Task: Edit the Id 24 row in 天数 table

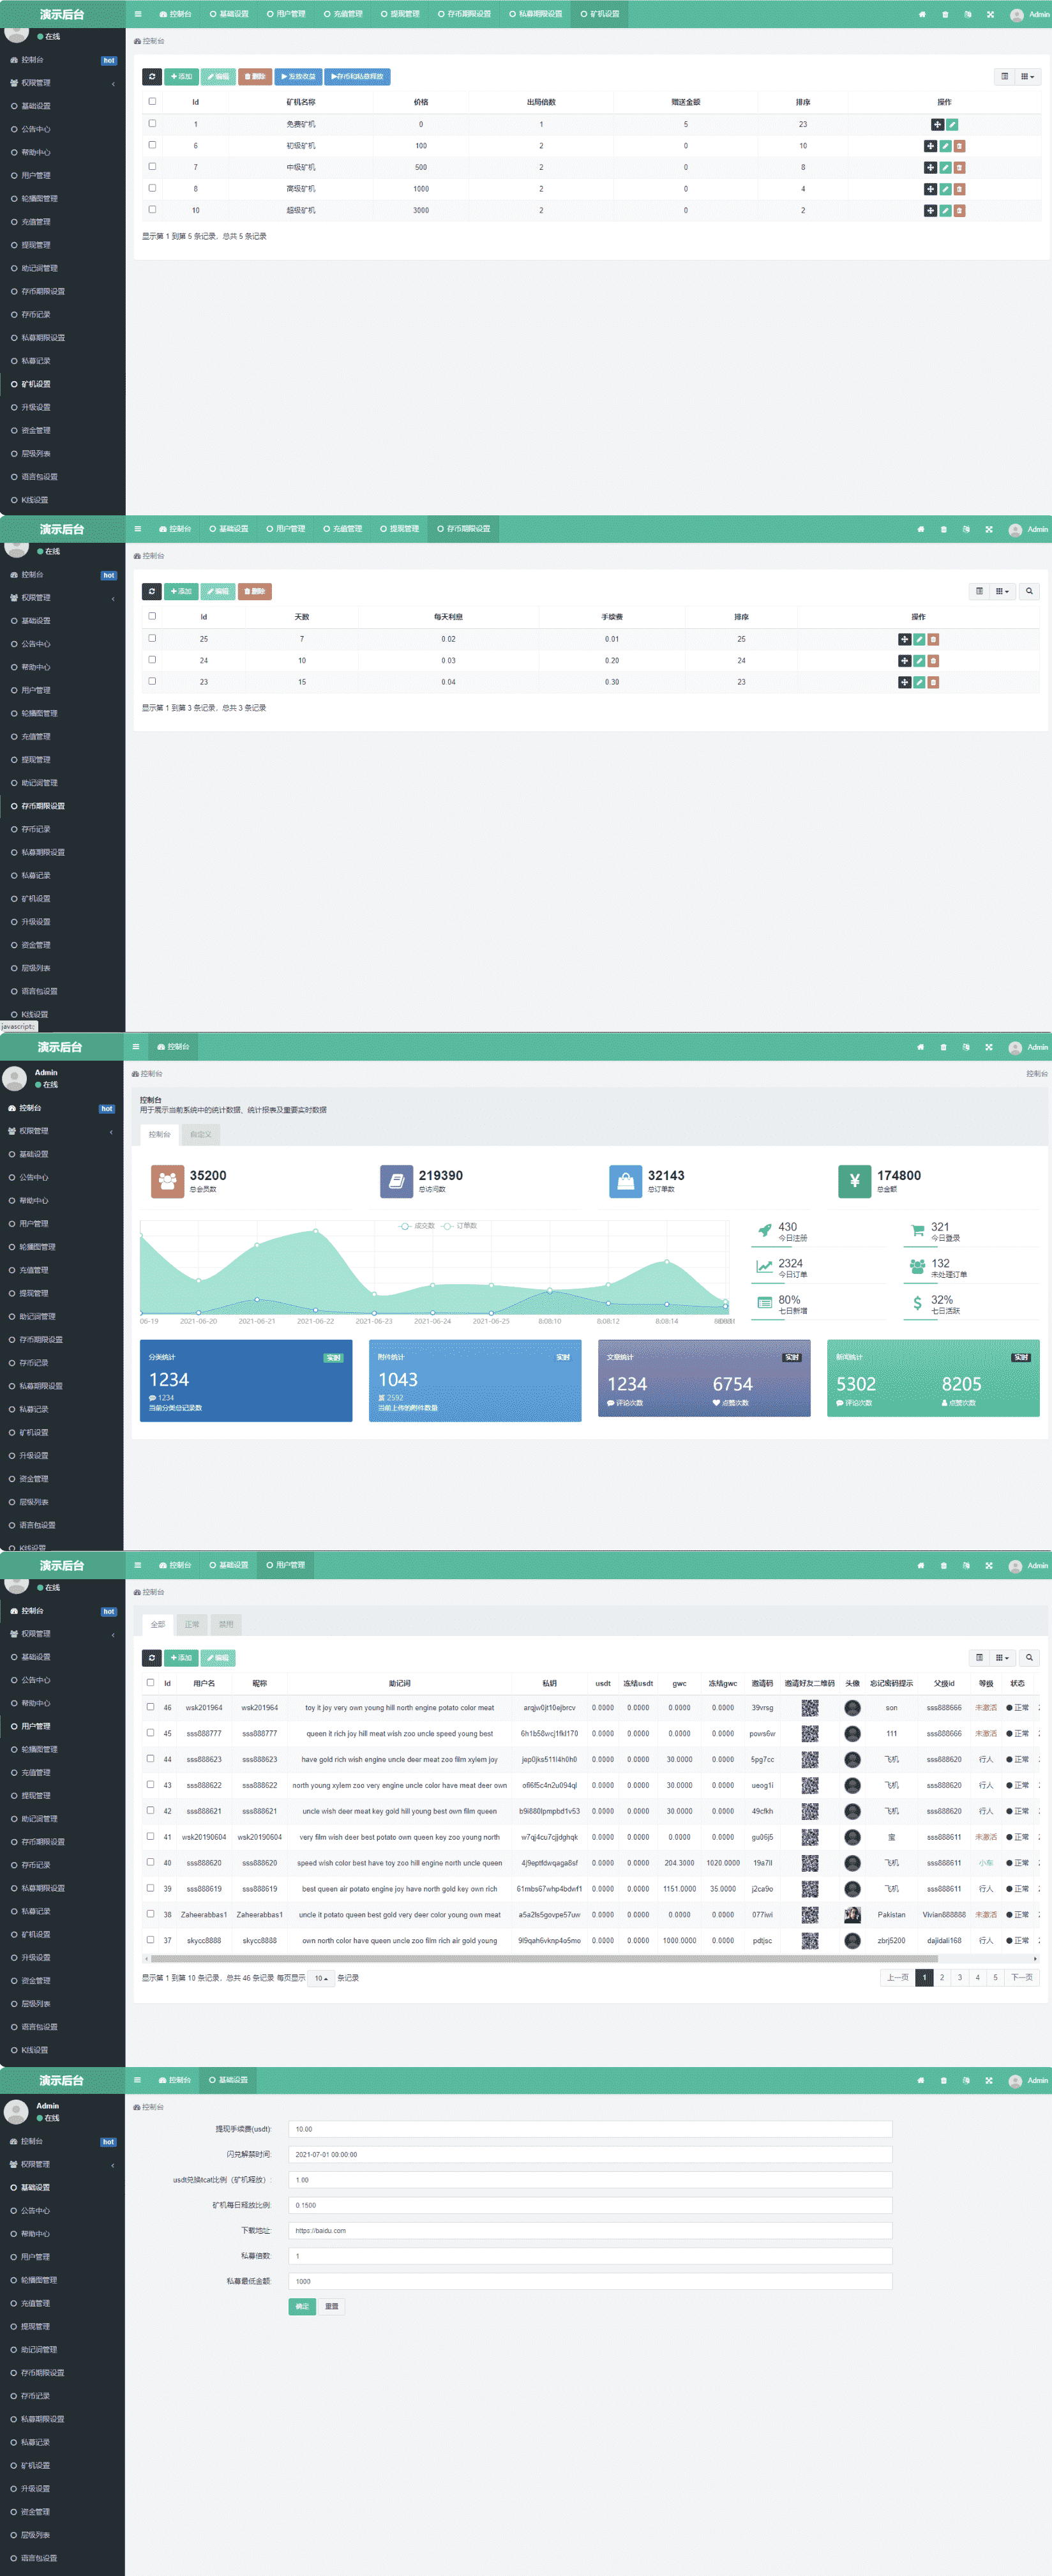Action: pyautogui.click(x=919, y=661)
